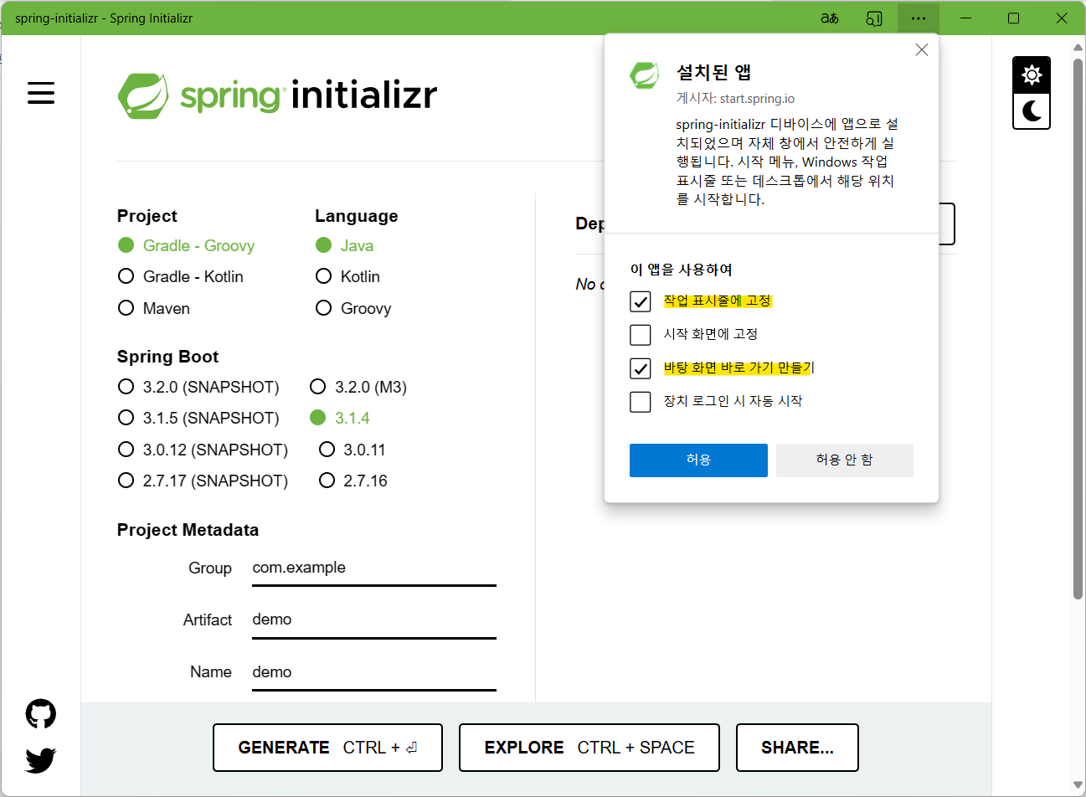This screenshot has height=797, width=1086.
Task: Click the SHARE... button
Action: [x=797, y=748]
